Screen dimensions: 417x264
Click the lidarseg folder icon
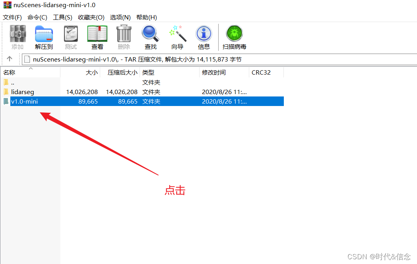[x=6, y=92]
